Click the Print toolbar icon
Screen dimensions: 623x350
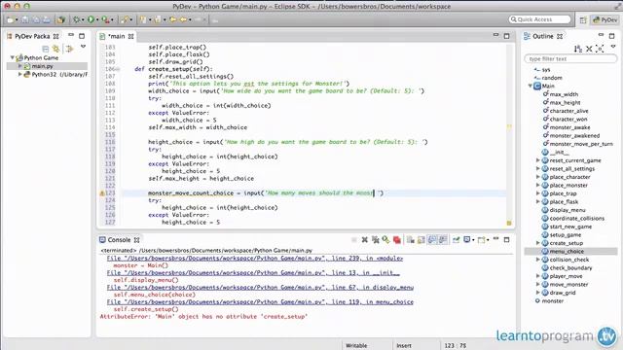tap(47, 19)
